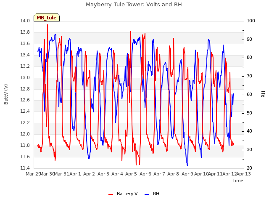Viewport: 269px width, 202px height.
Task: Select the 13.4 left axis tick
Action: (25, 55)
